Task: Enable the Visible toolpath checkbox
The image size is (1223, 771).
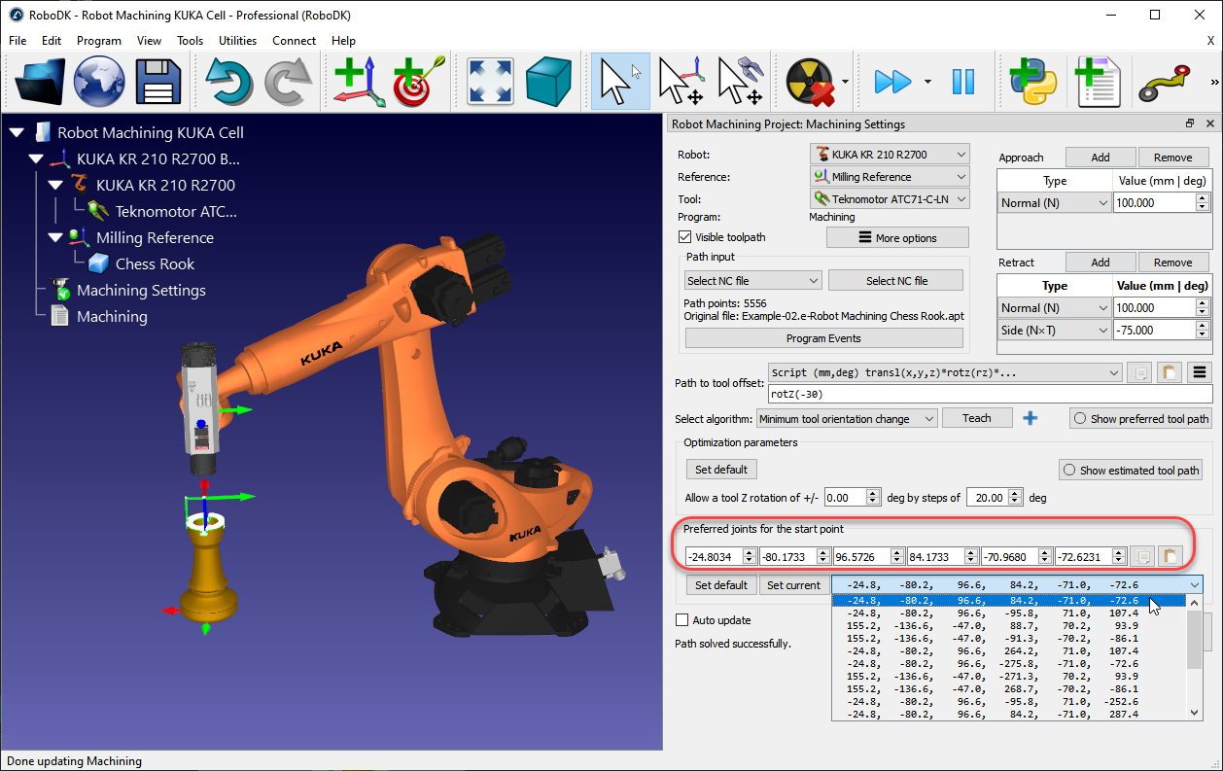Action: (685, 237)
